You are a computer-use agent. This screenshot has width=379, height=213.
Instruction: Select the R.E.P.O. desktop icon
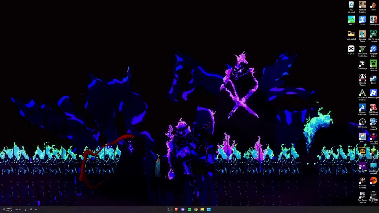[x=362, y=152]
